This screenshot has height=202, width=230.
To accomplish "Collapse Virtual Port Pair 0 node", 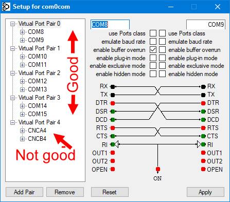I will 12,24.
